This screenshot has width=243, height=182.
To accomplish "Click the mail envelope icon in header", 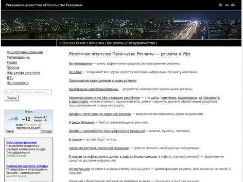I will pyautogui.click(x=227, y=5).
